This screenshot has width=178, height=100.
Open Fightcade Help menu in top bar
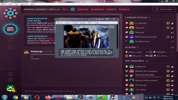coord(33,4)
